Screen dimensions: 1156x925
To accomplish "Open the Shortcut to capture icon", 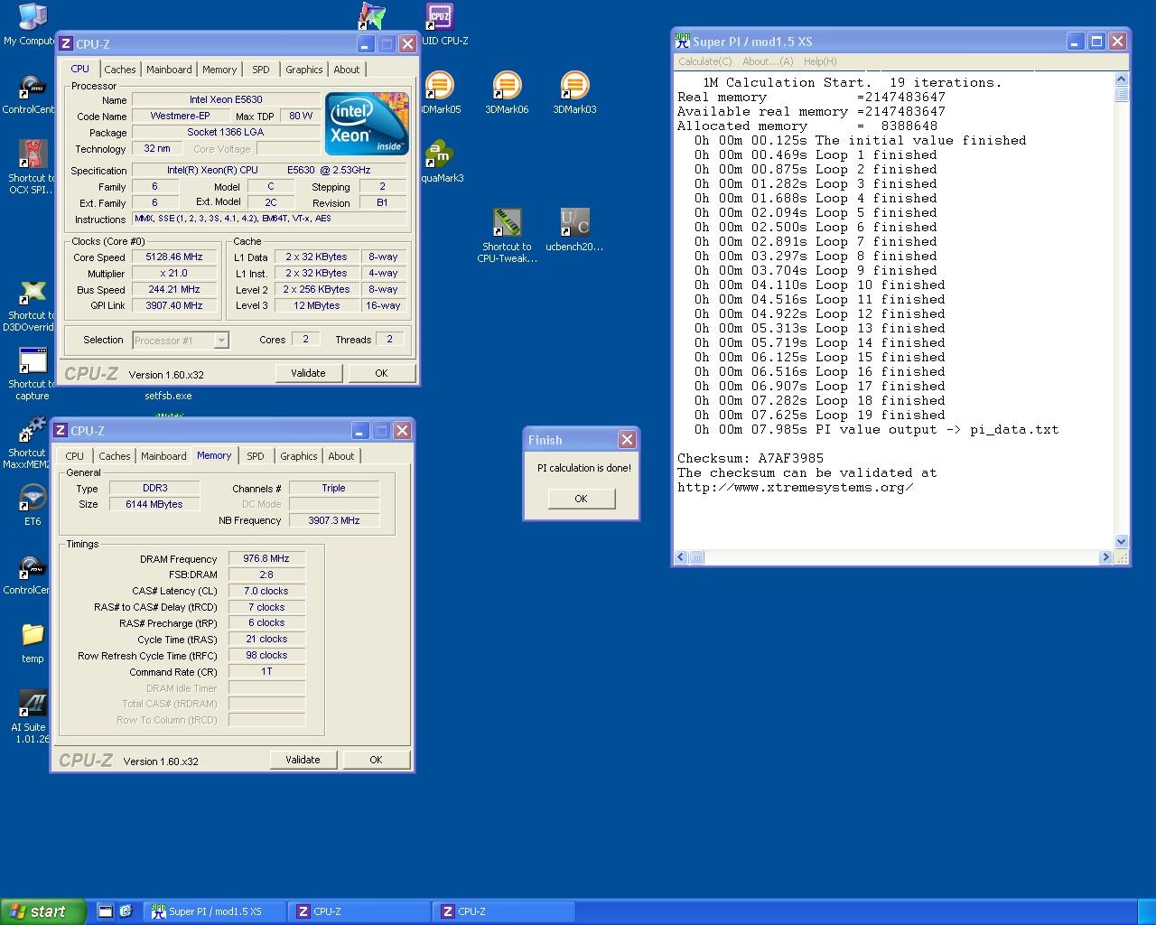I will point(33,360).
